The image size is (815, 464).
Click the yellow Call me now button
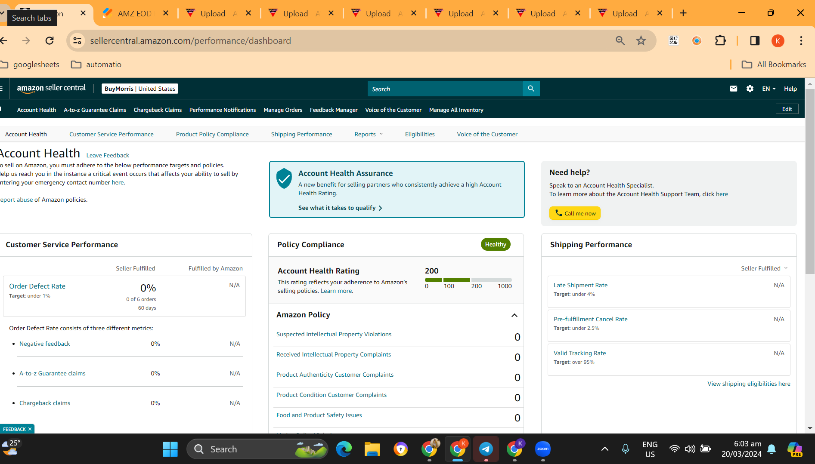(x=575, y=213)
